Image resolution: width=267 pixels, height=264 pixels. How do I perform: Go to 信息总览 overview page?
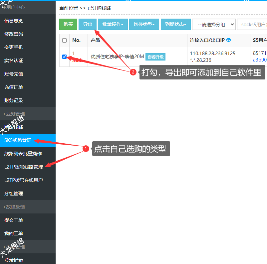[14, 21]
